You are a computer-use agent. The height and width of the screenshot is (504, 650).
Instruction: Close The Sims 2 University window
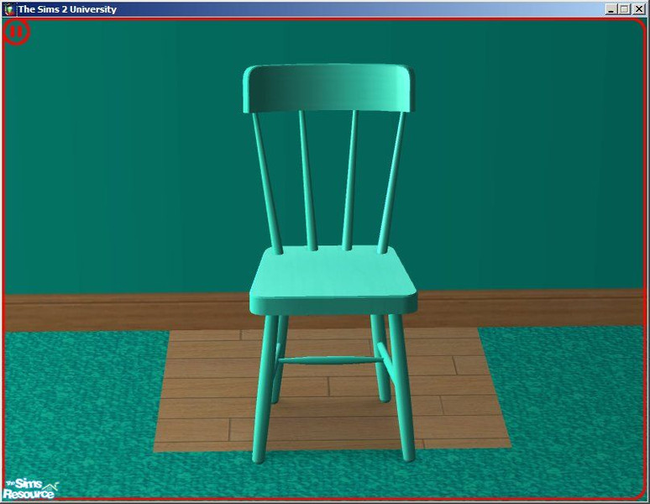639,9
